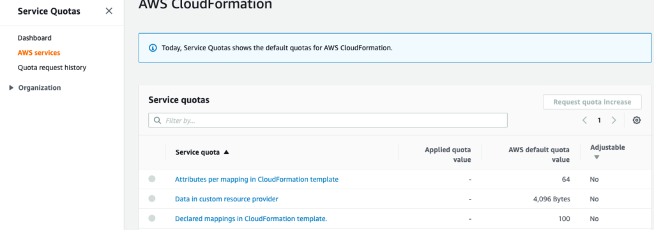Close the Service Quotas side panel
The width and height of the screenshot is (654, 230).
pyautogui.click(x=109, y=11)
